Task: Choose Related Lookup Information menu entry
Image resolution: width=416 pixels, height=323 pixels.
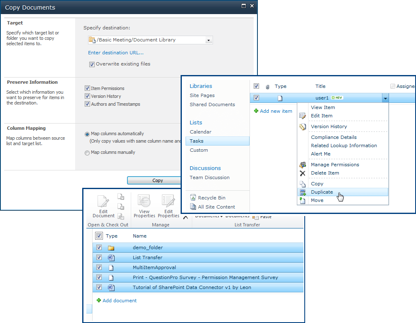Action: click(344, 146)
